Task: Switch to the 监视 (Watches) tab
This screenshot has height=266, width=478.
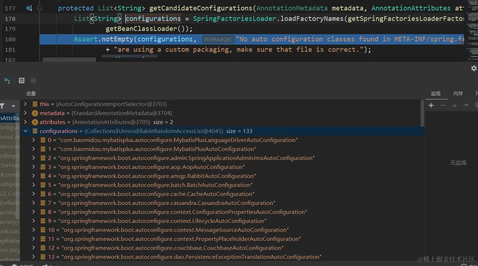Action: pos(436,93)
